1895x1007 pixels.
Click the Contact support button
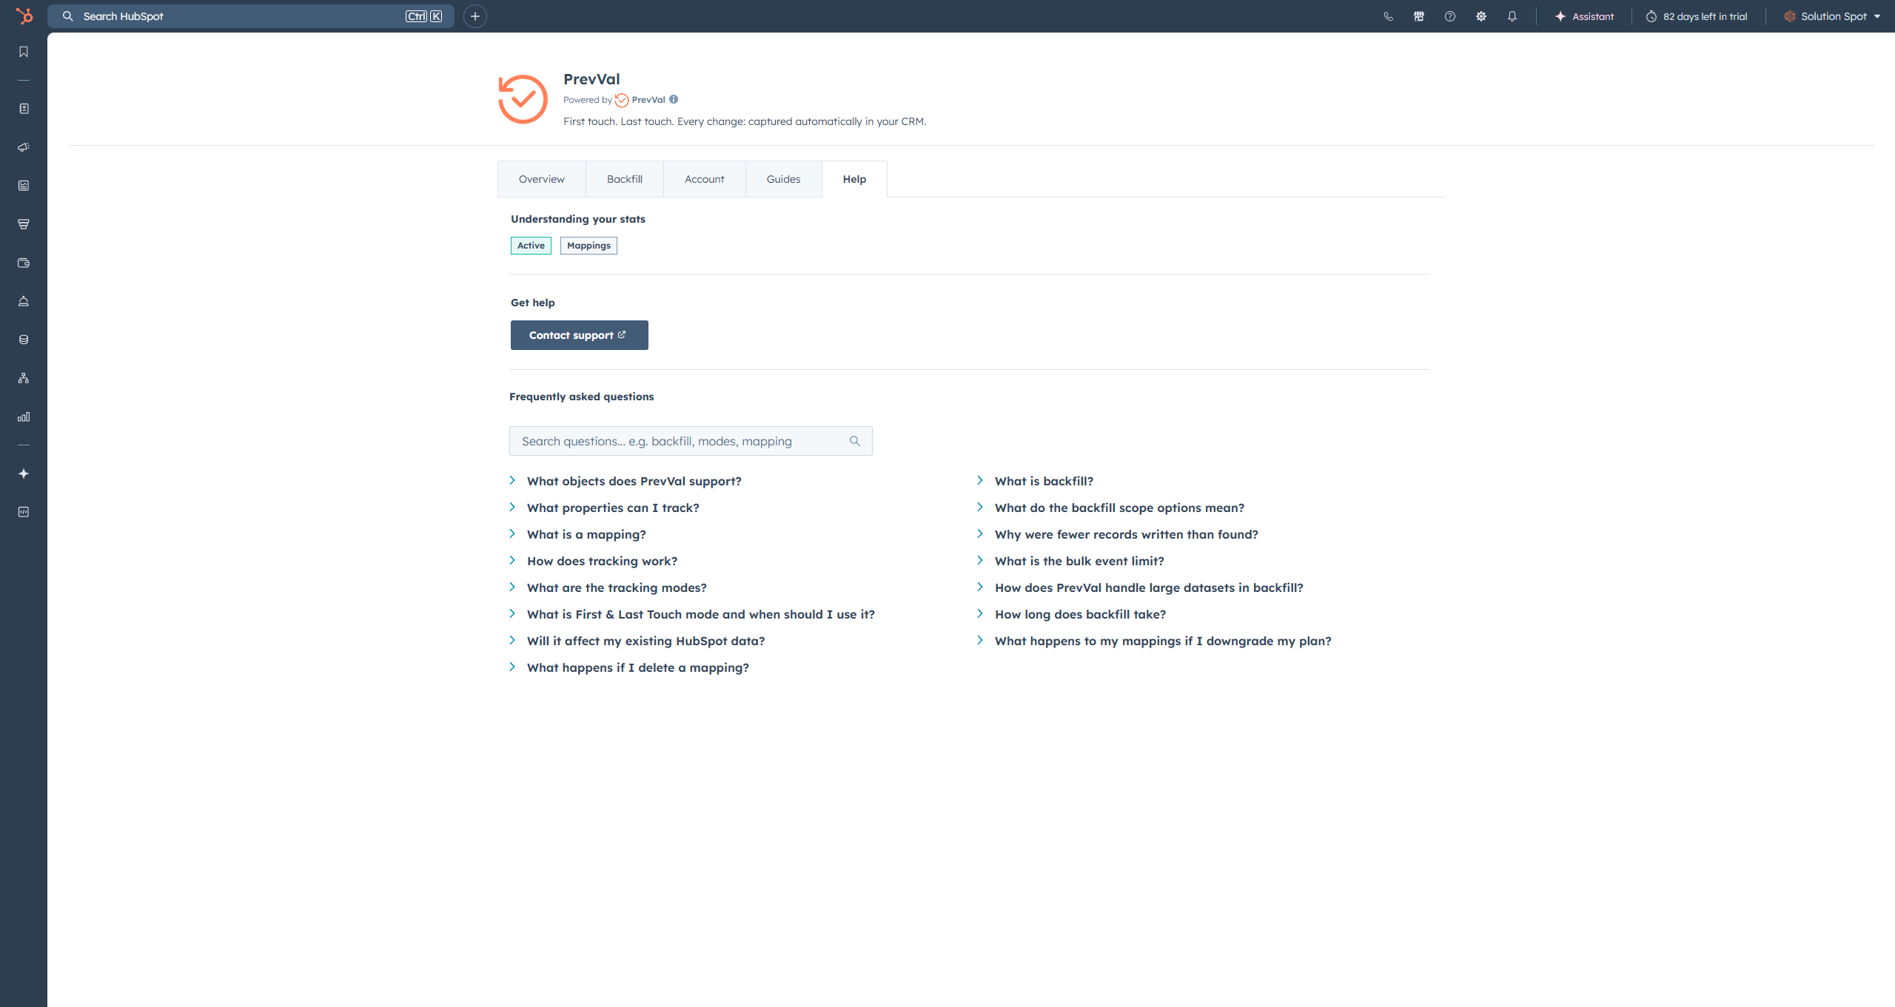pos(579,335)
